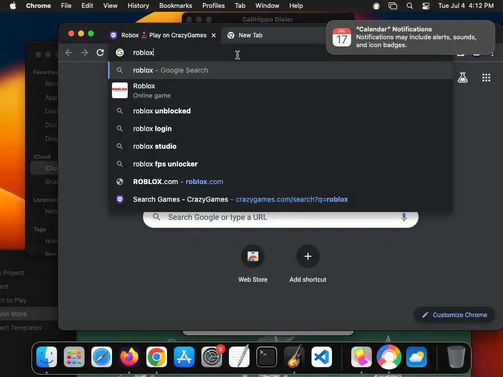
Task: Open the Apple menu
Action: [x=13, y=6]
